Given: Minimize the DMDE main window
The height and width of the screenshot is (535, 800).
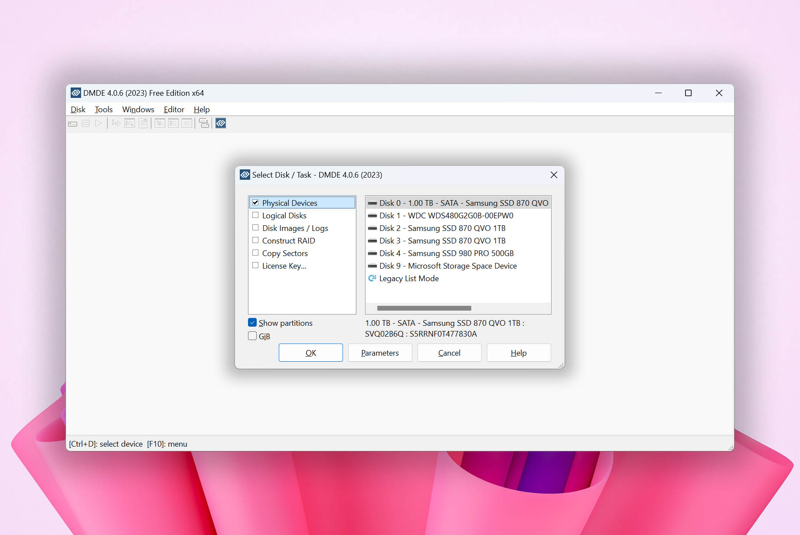Looking at the screenshot, I should (x=658, y=93).
